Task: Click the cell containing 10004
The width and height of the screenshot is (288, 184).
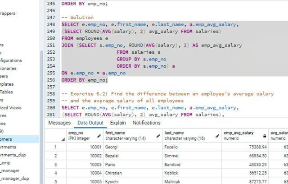Action: (x=85, y=173)
